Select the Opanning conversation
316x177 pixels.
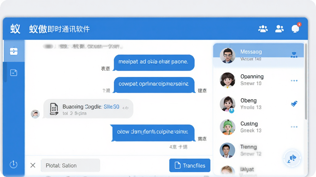click(x=259, y=80)
